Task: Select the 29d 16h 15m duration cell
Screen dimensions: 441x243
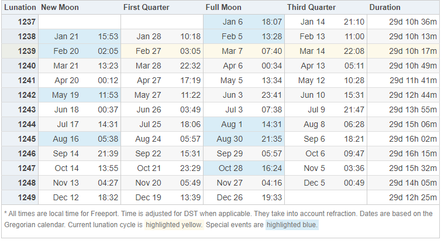Action: 412,153
